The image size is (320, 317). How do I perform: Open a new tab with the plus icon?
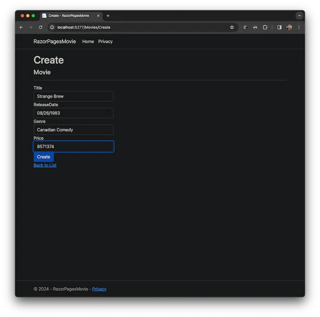[108, 16]
